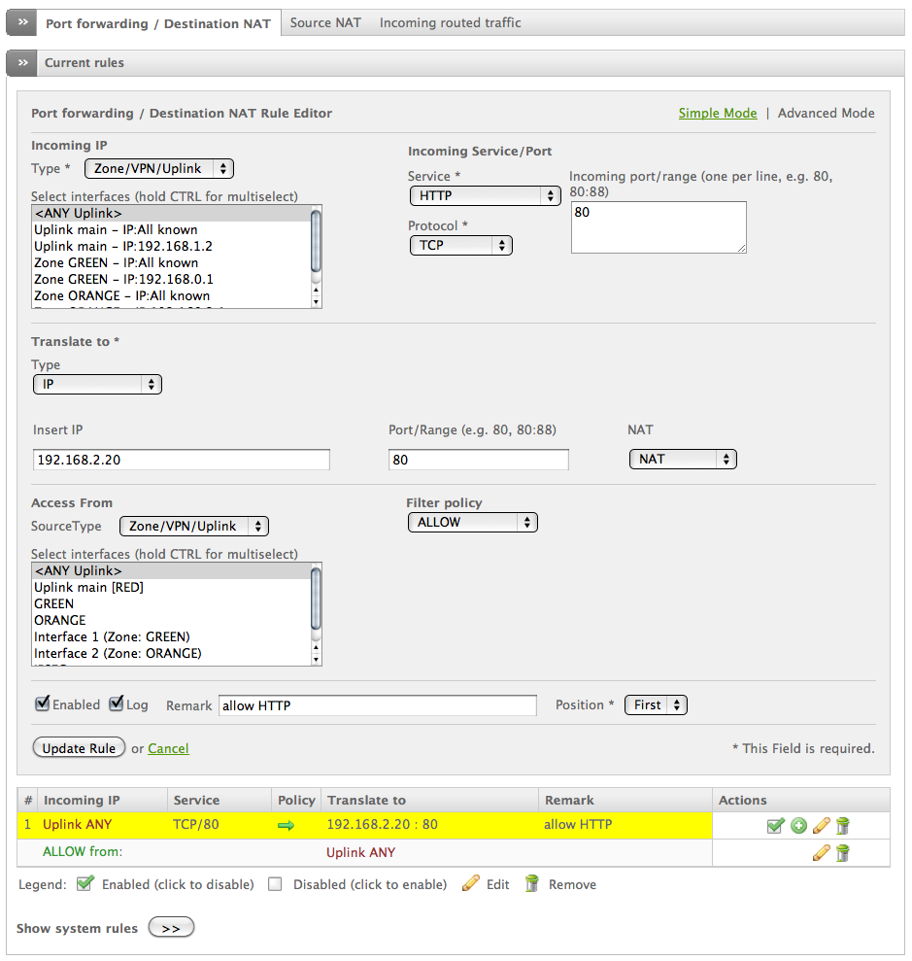Remove rule 1 with the trash icon
This screenshot has width=912, height=961.
point(842,826)
